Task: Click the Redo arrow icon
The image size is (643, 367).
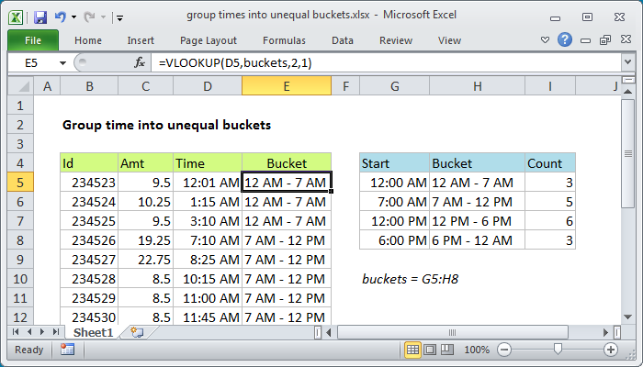Action: 89,17
